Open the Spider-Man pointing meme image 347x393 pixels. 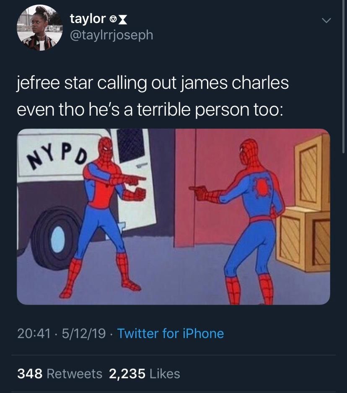[x=173, y=217]
